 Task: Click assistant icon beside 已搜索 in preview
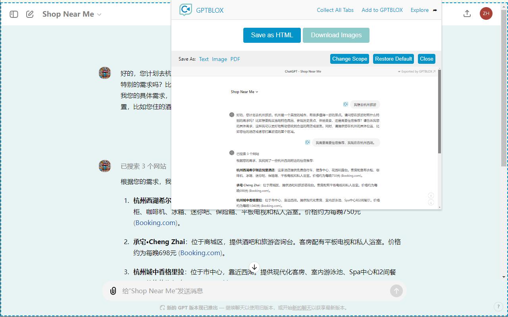pyautogui.click(x=232, y=153)
